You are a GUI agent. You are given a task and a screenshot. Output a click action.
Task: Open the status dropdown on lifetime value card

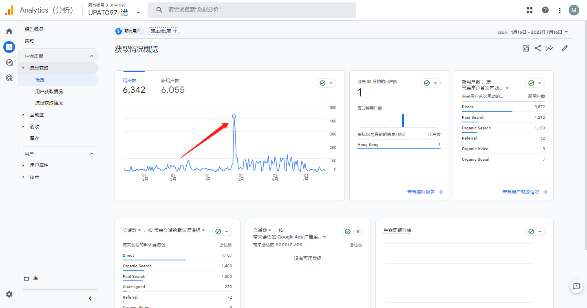tap(535, 232)
